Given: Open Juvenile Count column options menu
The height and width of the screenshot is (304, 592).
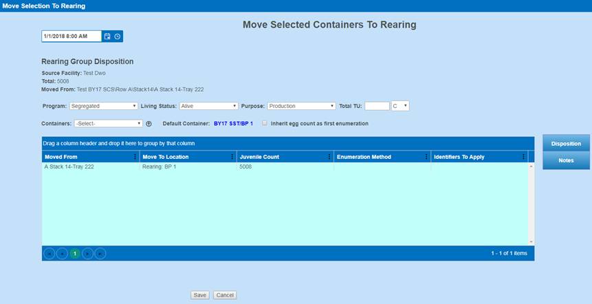Looking at the screenshot, I should coord(329,157).
